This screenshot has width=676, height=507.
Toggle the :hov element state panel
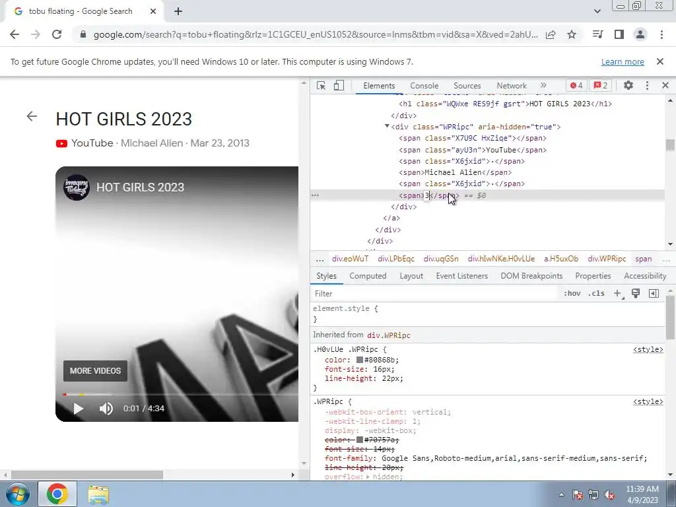pos(572,294)
